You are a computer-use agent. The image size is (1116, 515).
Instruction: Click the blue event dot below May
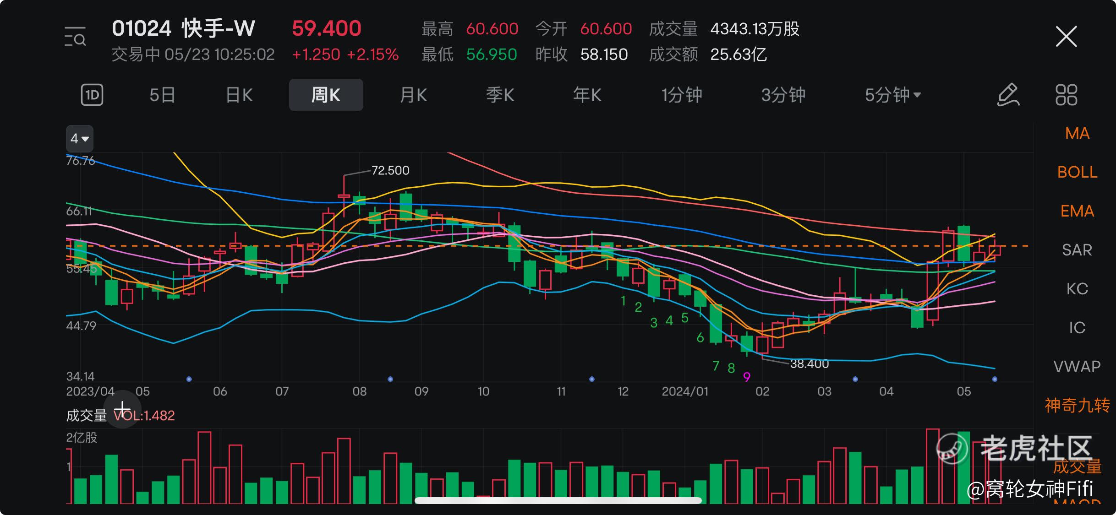[x=189, y=379]
